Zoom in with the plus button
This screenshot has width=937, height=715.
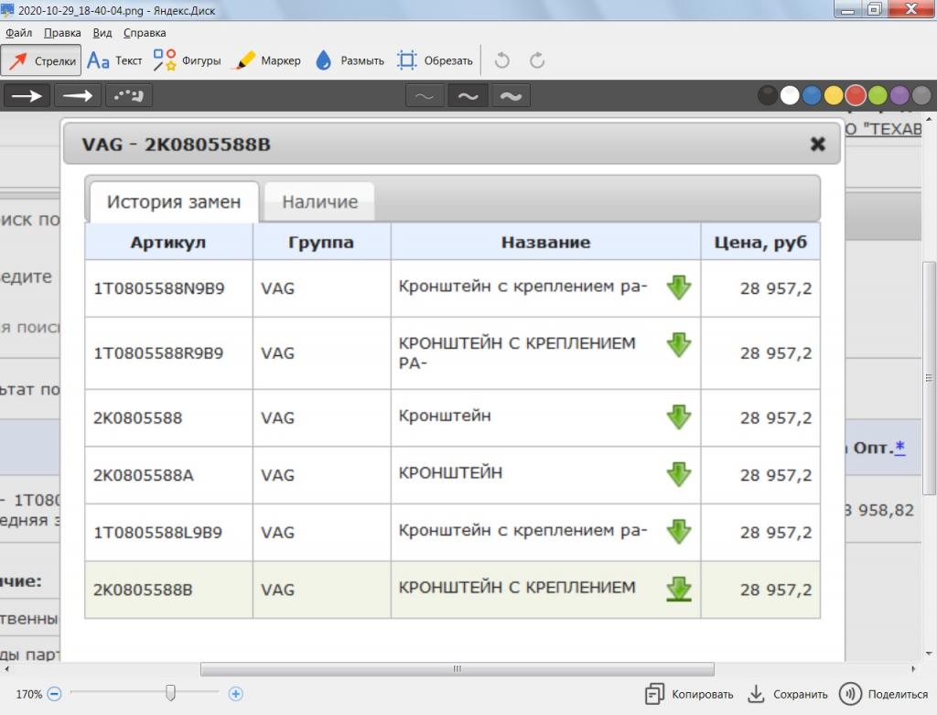(x=235, y=694)
